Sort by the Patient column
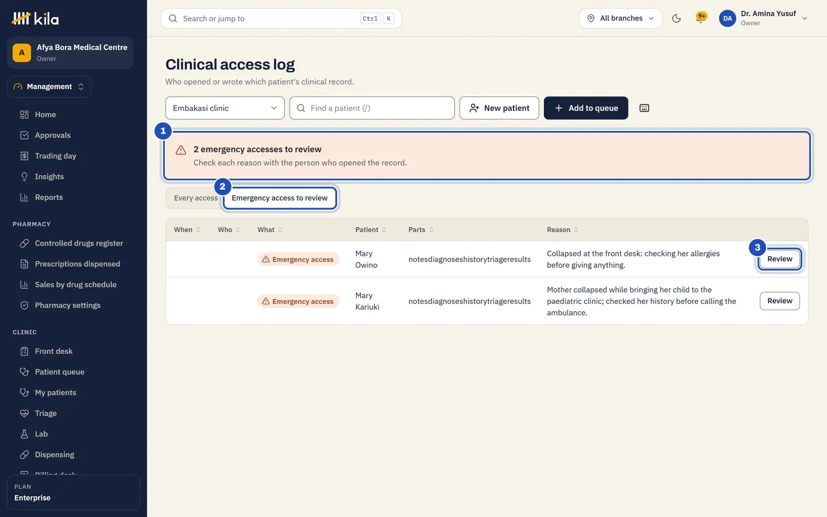The height and width of the screenshot is (517, 827). (x=371, y=230)
